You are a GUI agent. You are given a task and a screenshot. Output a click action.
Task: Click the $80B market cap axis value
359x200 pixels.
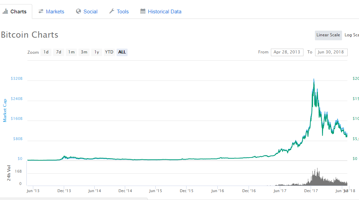[x=17, y=139]
